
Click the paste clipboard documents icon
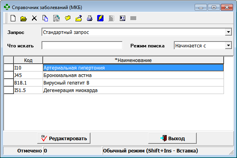point(56,18)
